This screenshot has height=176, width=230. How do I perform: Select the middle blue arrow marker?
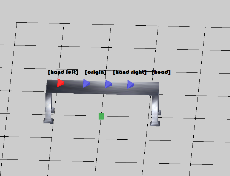(x=109, y=84)
